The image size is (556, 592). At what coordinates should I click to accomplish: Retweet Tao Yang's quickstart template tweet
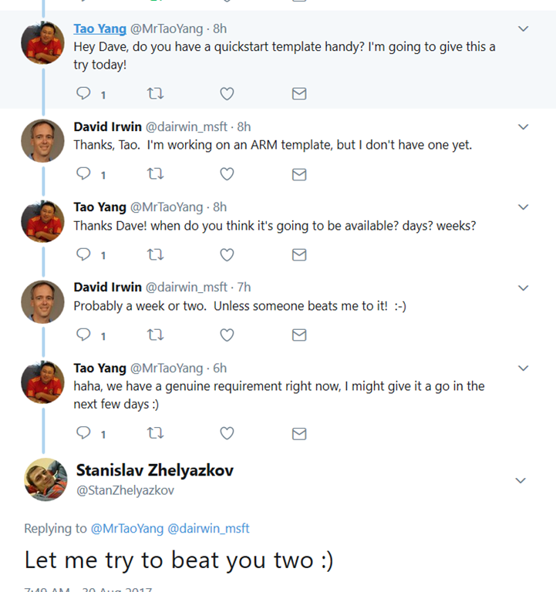155,94
